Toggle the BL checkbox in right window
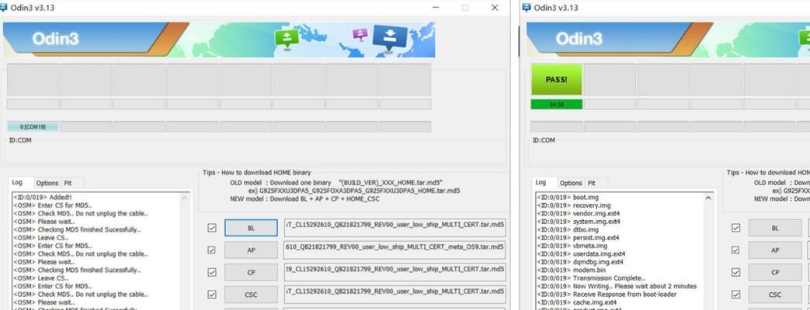810x310 pixels. pyautogui.click(x=735, y=228)
